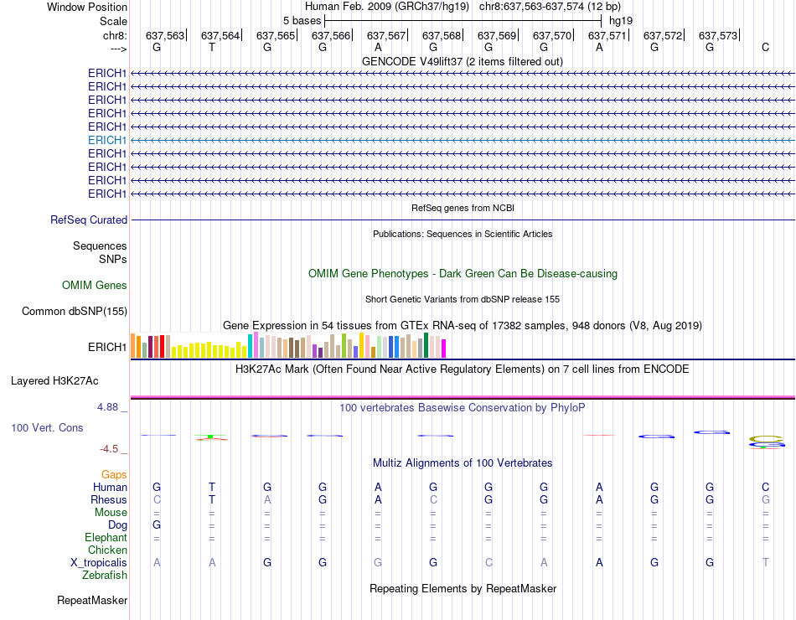Click the RefSeq genes from NCBI title
The width and height of the screenshot is (796, 620).
tap(463, 208)
